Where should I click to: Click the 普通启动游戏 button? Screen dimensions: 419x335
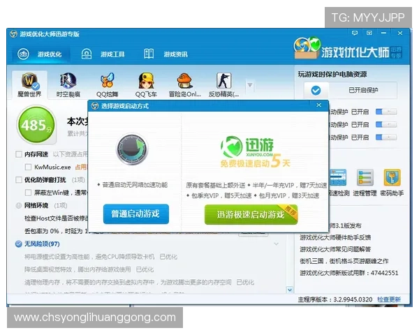click(136, 214)
